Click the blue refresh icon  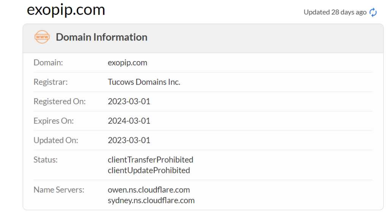[x=373, y=12]
